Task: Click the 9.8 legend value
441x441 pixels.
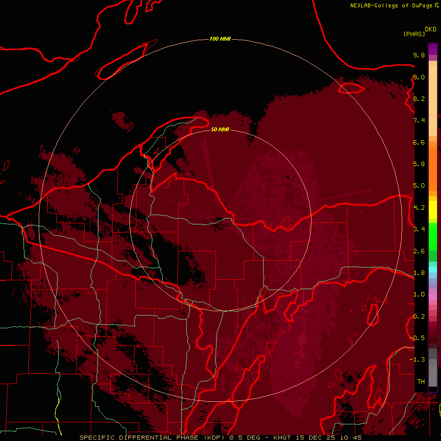Action: [419, 55]
